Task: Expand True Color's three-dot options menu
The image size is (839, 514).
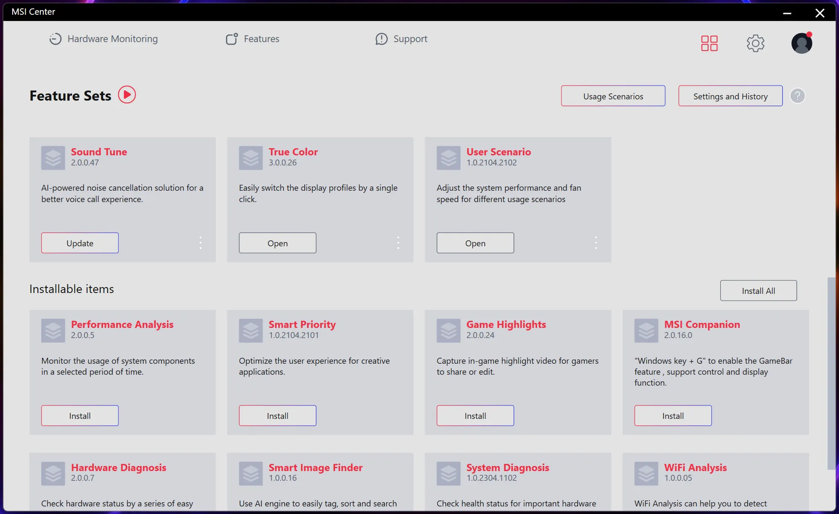Action: pyautogui.click(x=398, y=243)
